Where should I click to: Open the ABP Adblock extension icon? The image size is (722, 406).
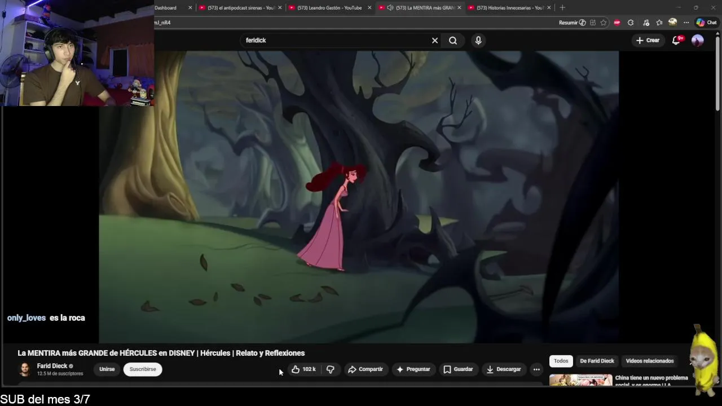pos(617,23)
